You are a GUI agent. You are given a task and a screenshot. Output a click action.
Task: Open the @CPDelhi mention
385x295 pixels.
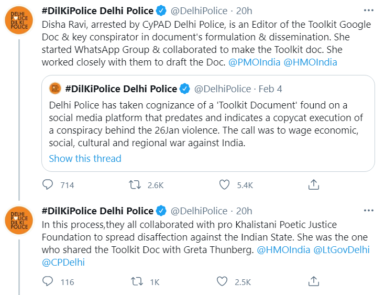[63, 263]
